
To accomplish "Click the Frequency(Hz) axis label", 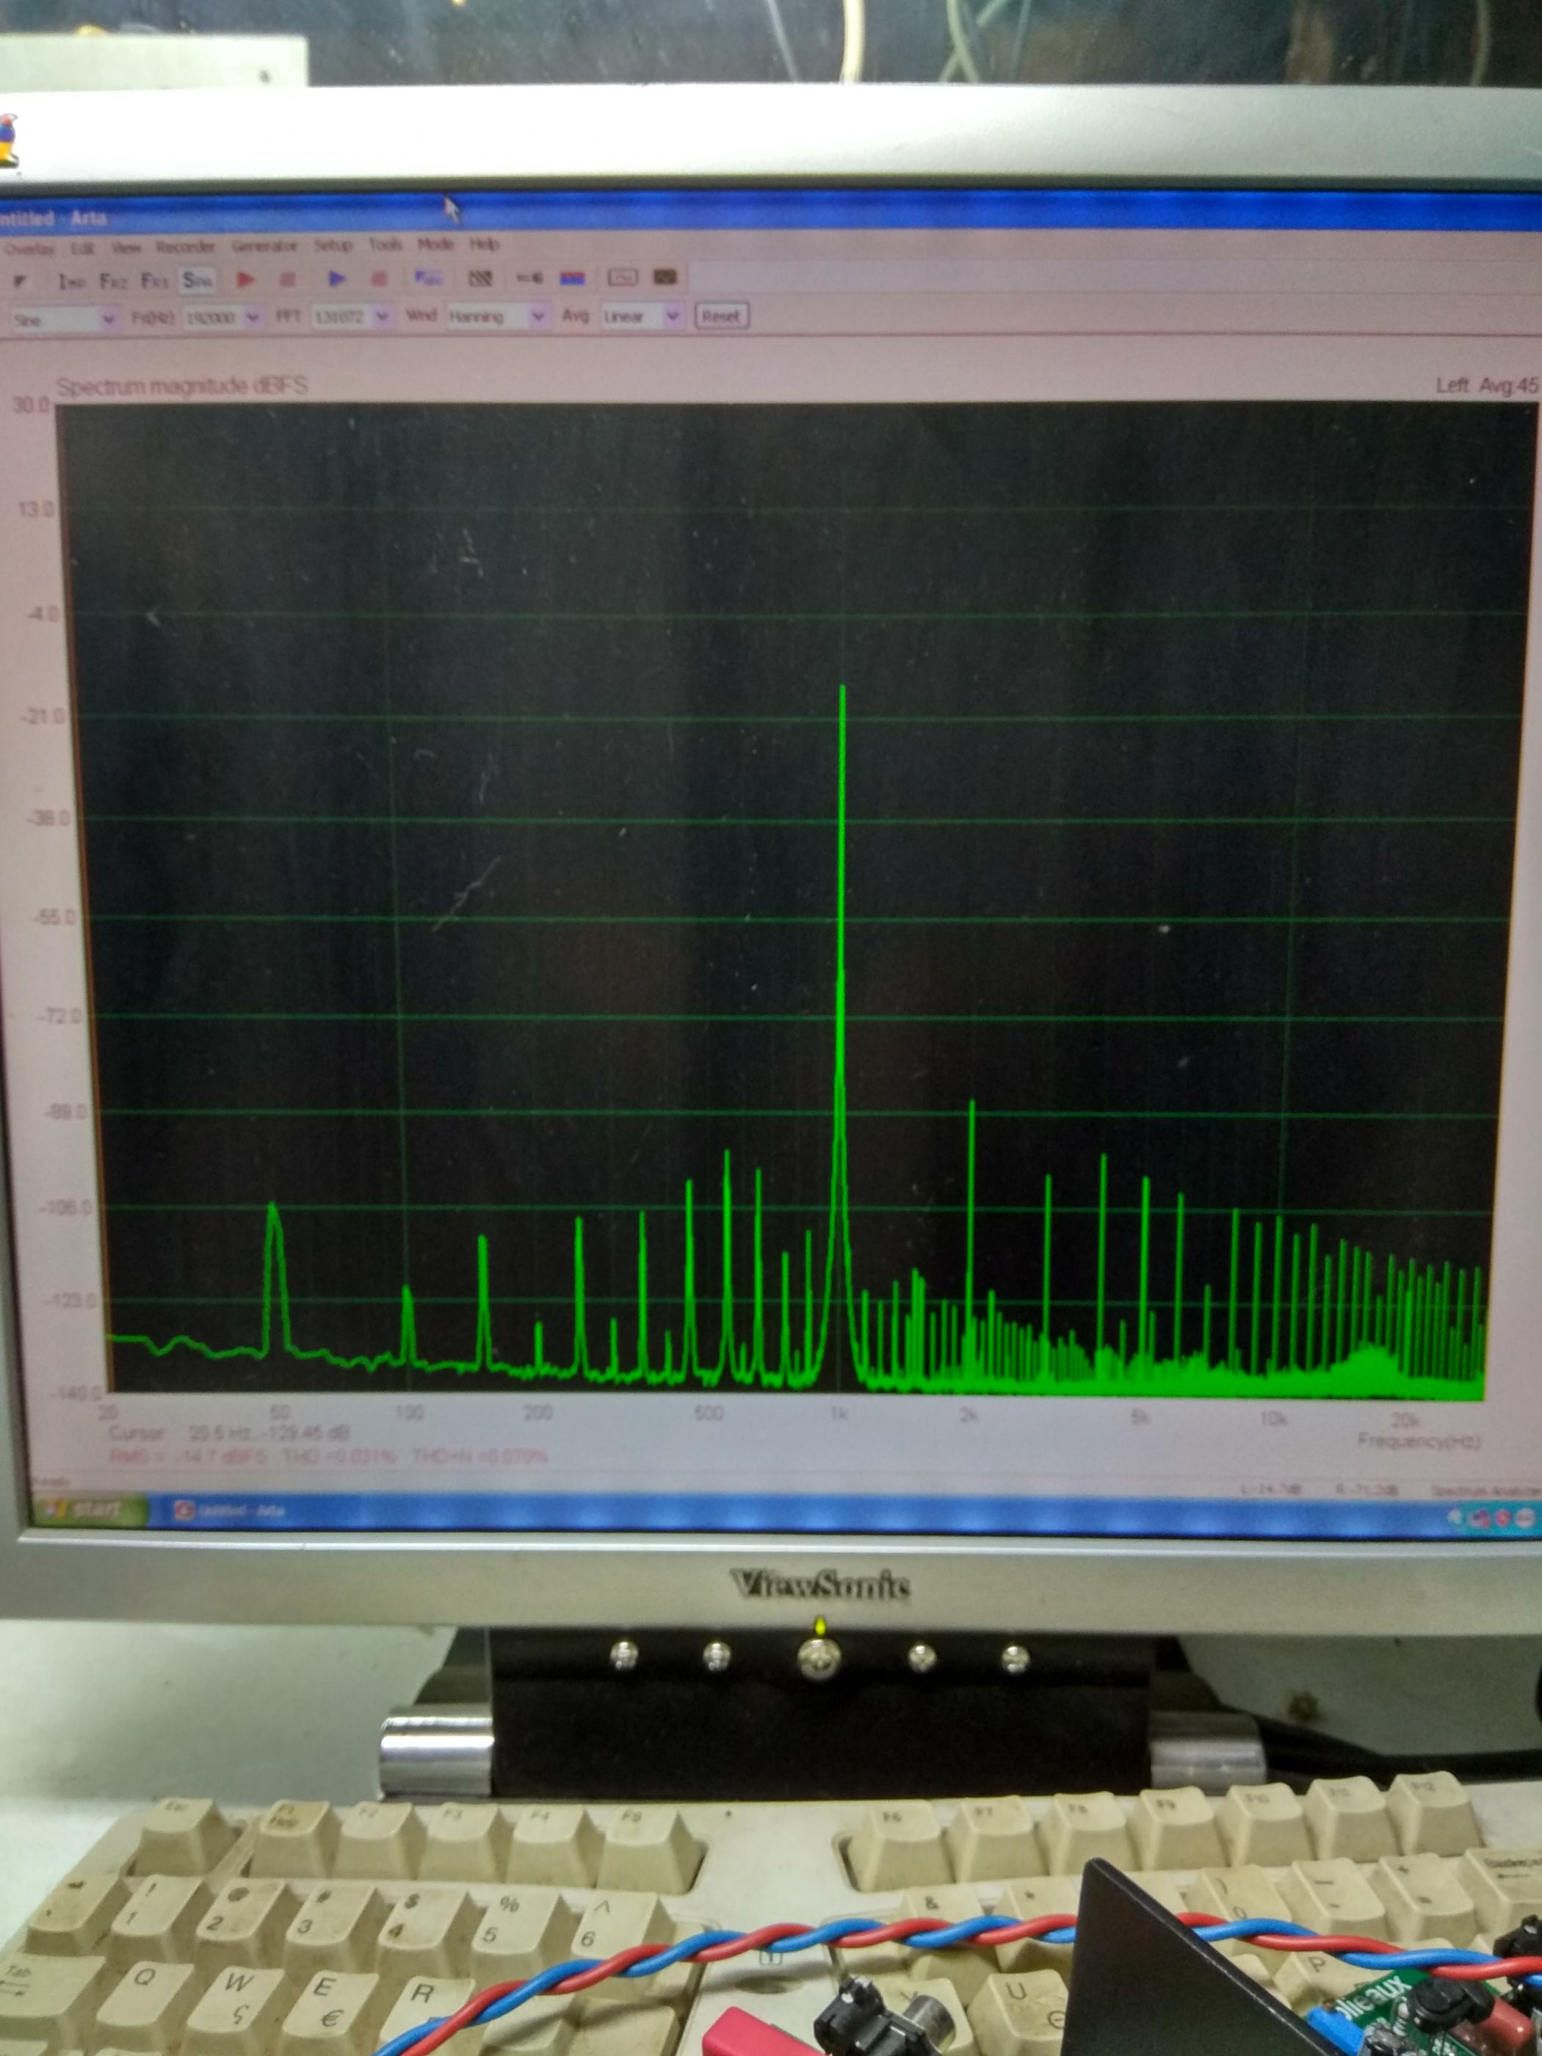I will [1419, 1441].
